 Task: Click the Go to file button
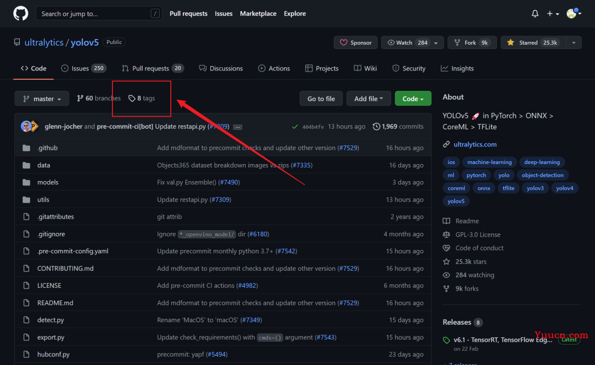click(321, 99)
